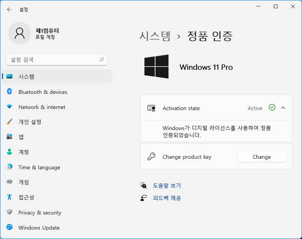Screen dimensions: 302x239
Task: Click the 게임 gamepad icon
Action: (x=9, y=181)
